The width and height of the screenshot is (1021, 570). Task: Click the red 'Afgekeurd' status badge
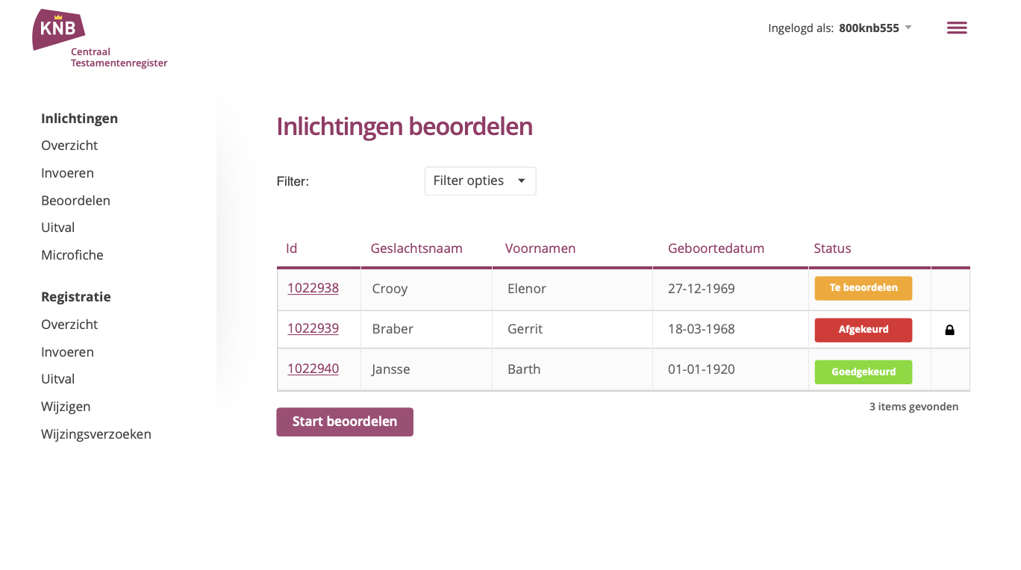click(863, 329)
